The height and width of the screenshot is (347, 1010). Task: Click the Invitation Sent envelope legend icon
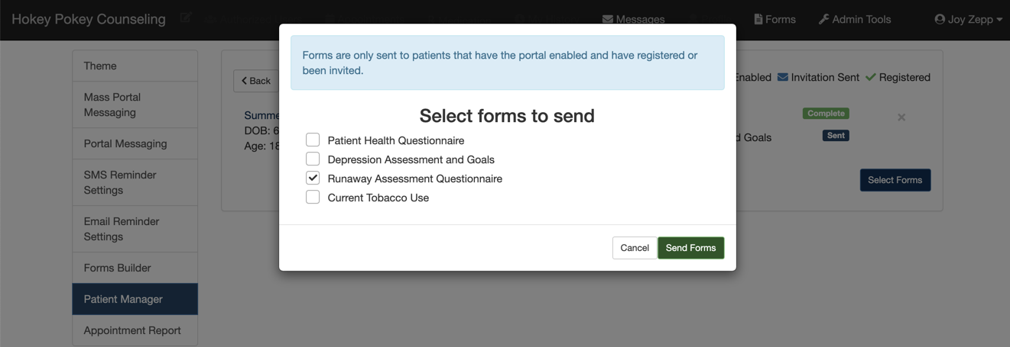coord(783,77)
